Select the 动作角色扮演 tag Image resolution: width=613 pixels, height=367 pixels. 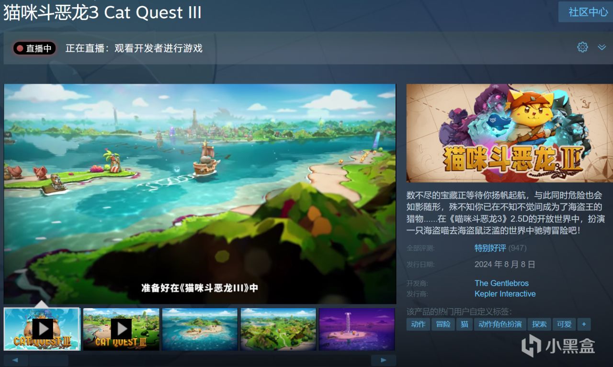(x=500, y=324)
